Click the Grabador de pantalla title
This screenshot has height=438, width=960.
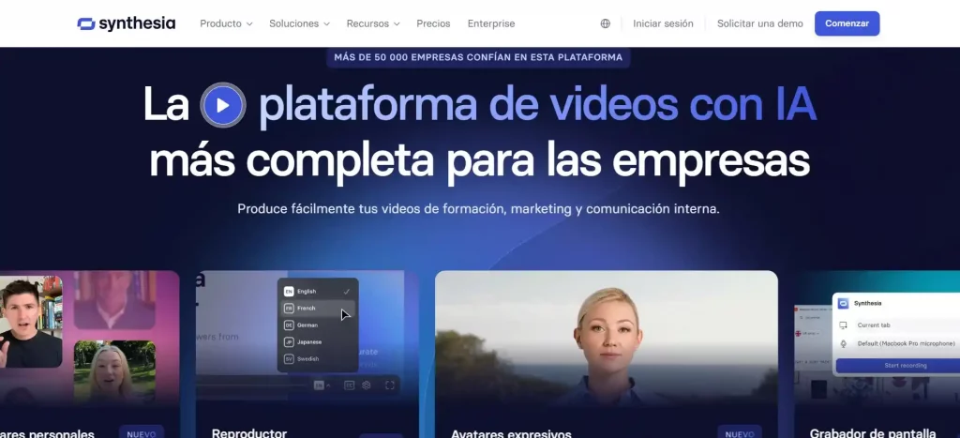click(x=873, y=433)
